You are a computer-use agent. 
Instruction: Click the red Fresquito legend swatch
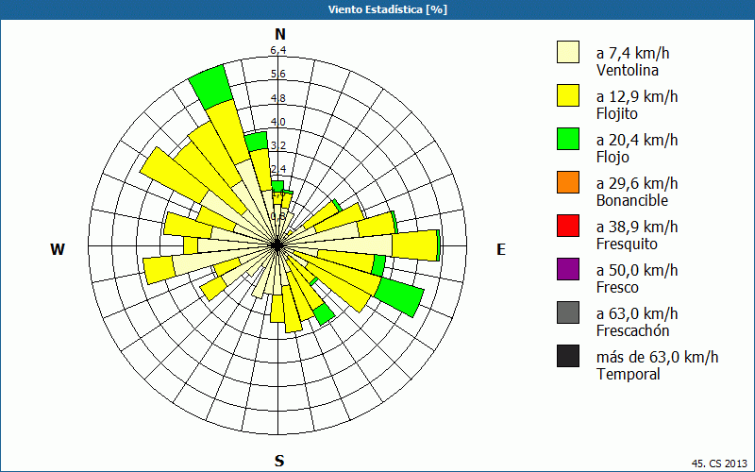coord(568,226)
